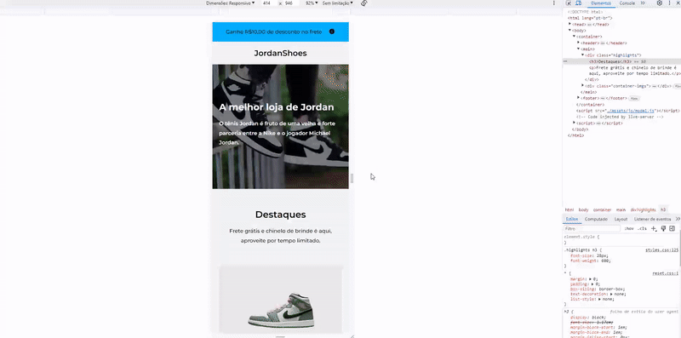Switch to the Computado tab
The image size is (681, 338).
point(596,219)
